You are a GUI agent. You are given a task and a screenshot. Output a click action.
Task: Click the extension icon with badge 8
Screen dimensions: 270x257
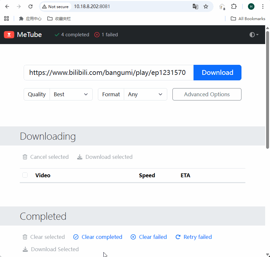[222, 7]
